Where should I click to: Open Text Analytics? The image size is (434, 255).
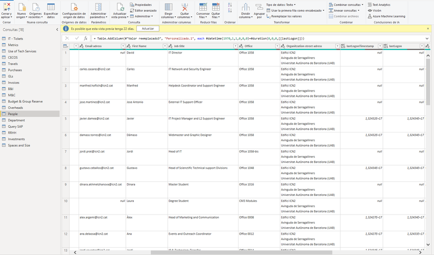pyautogui.click(x=379, y=5)
